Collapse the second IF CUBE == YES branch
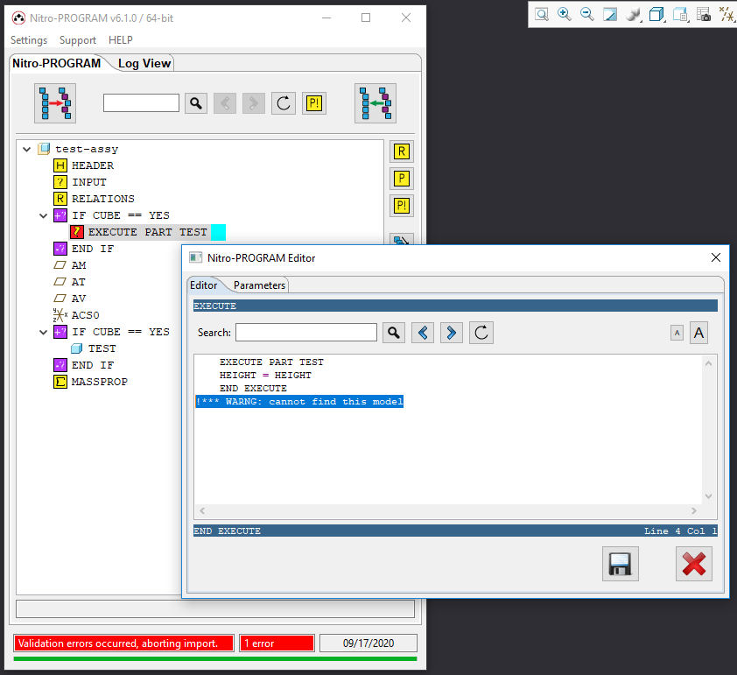The height and width of the screenshot is (675, 737). tap(43, 331)
